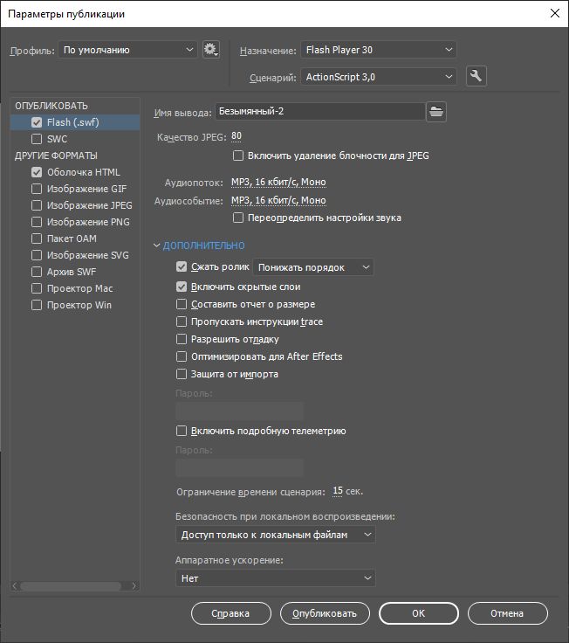Click the Опубликовать button
Image resolution: width=569 pixels, height=643 pixels.
pos(325,613)
